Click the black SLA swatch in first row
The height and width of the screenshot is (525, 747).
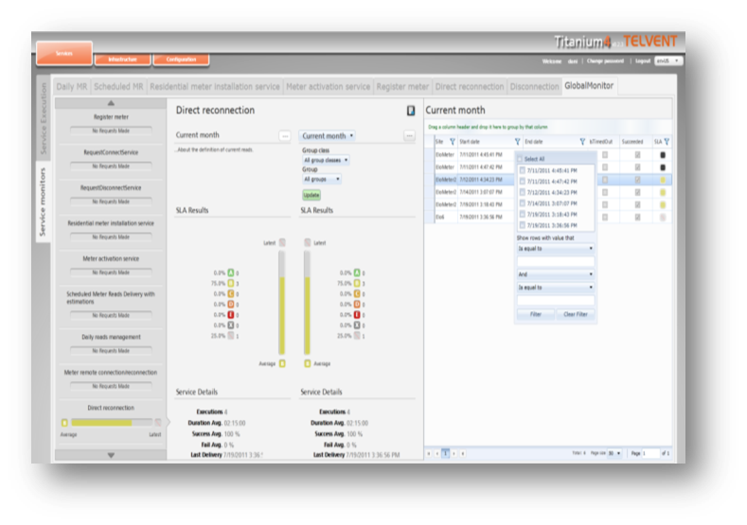662,155
